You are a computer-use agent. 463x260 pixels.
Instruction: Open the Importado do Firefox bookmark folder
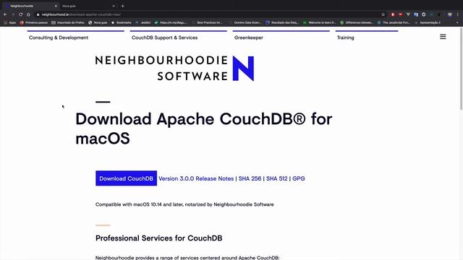coord(68,22)
